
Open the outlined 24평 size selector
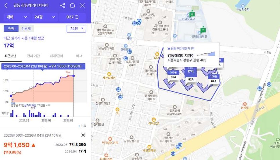(76, 29)
